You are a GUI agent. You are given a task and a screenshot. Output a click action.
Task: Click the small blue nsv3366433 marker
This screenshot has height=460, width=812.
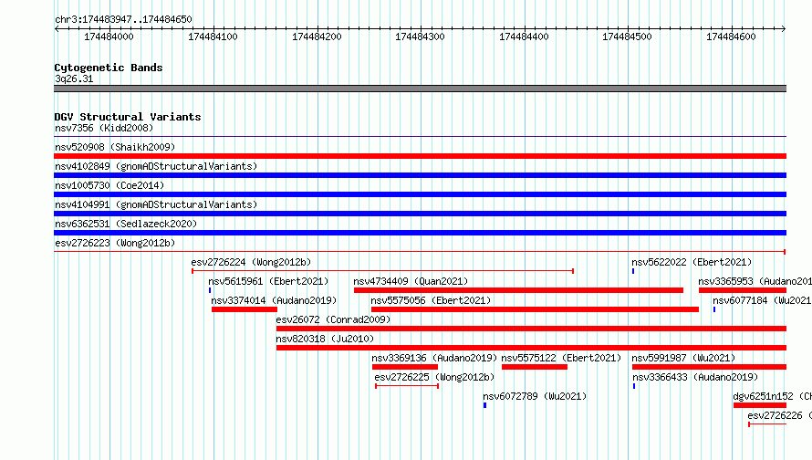point(634,386)
